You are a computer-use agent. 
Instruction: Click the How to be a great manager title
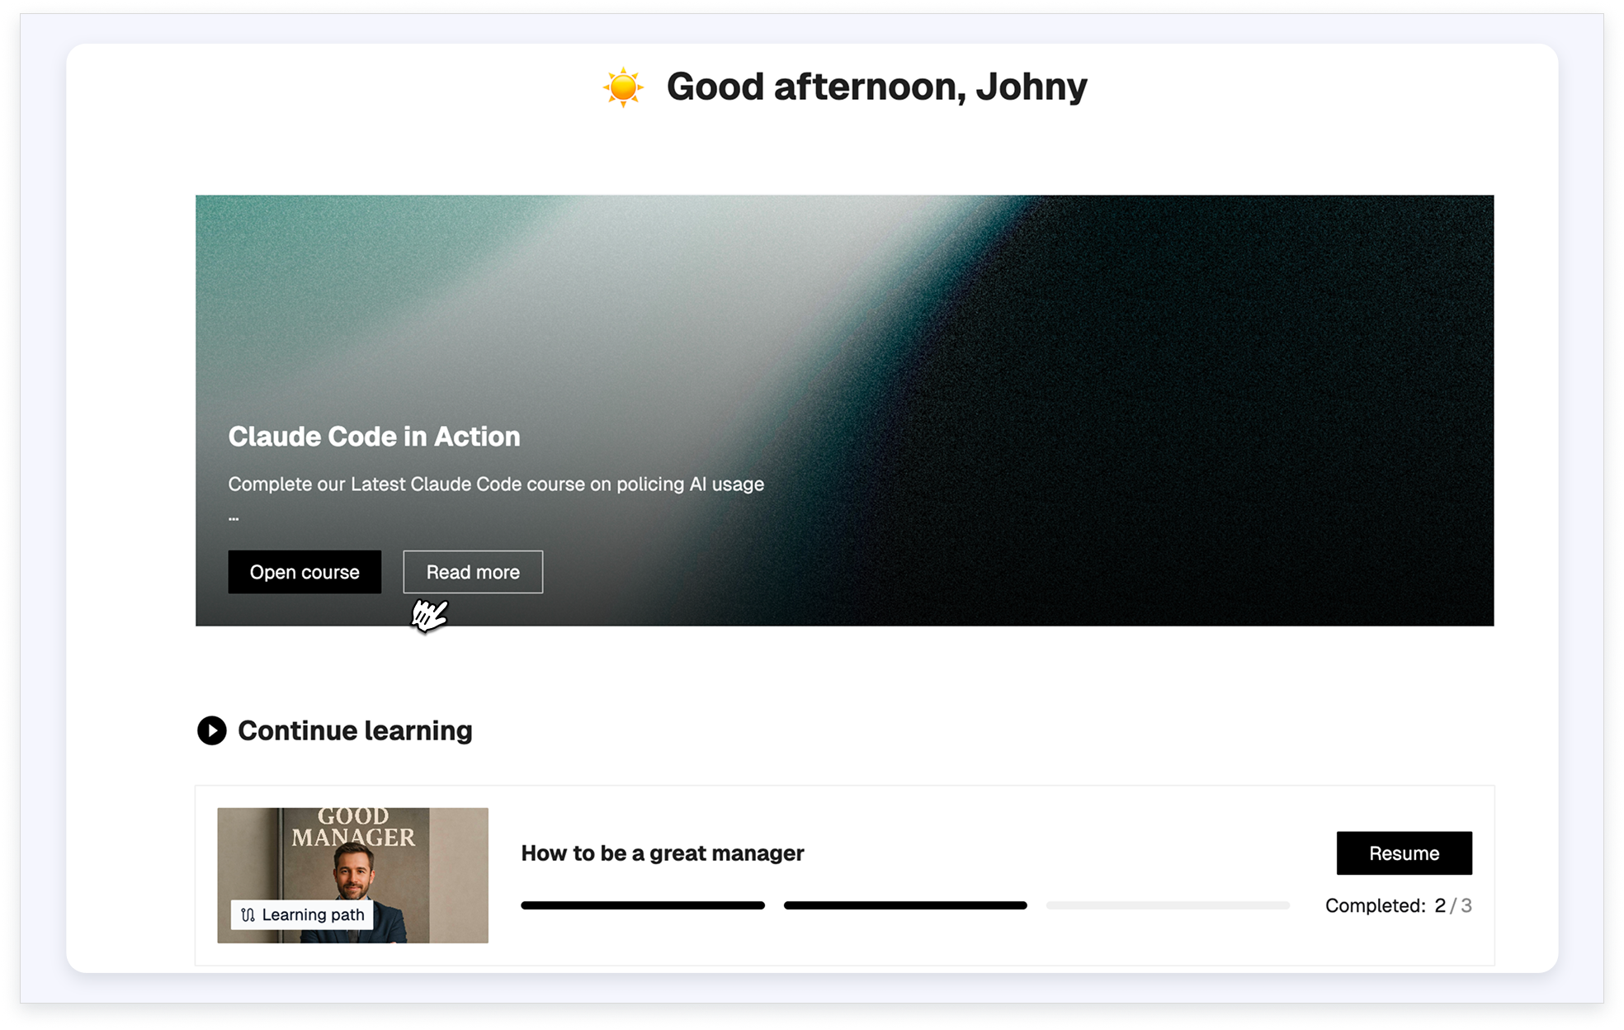[663, 853]
